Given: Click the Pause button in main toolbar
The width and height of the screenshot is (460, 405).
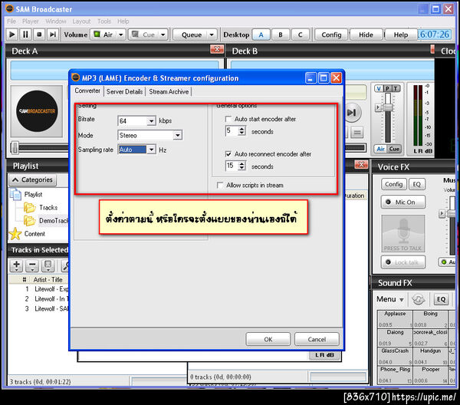Looking at the screenshot, I should coord(25,35).
